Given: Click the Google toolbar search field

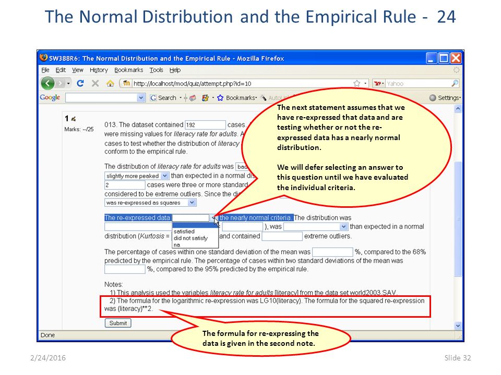Looking at the screenshot, I should click(x=101, y=97).
